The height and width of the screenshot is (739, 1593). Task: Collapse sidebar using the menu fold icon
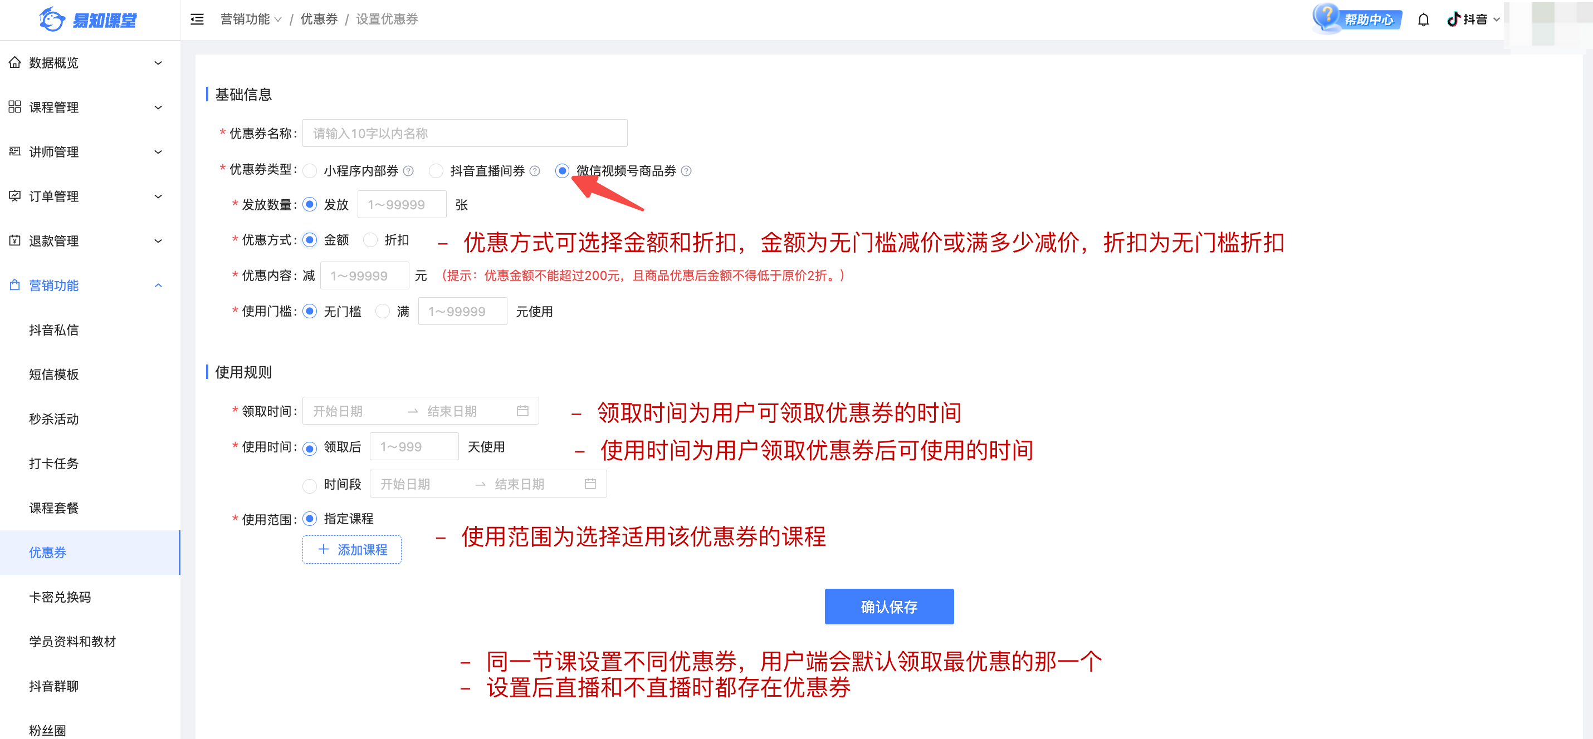click(197, 20)
